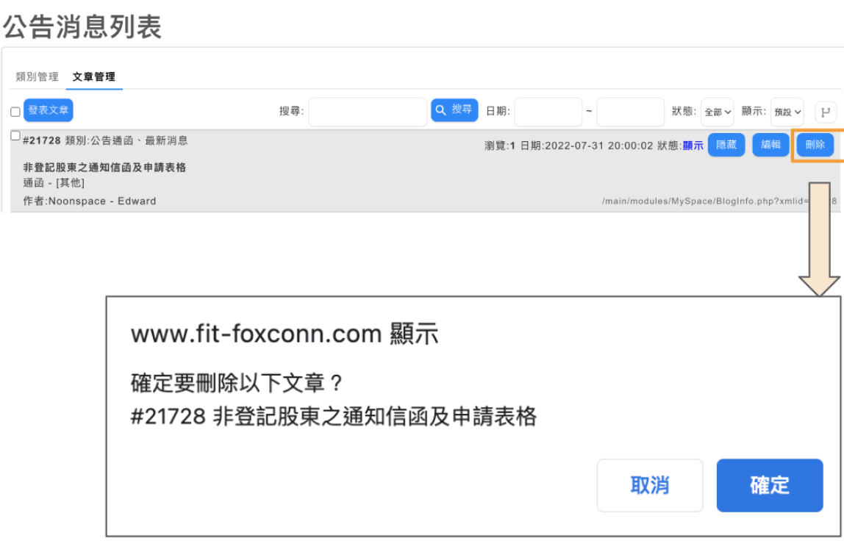Check the checkbox for article #21728
This screenshot has height=541, width=844.
click(x=15, y=136)
